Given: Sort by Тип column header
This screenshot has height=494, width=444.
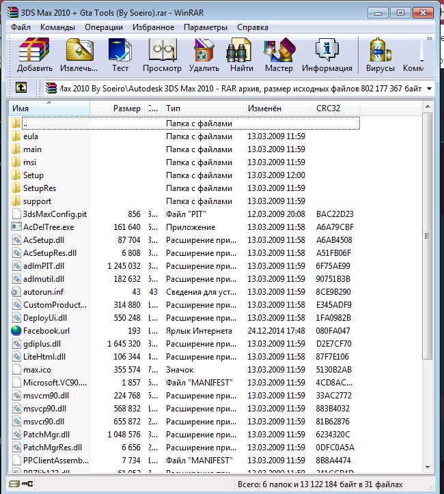Looking at the screenshot, I should click(202, 108).
